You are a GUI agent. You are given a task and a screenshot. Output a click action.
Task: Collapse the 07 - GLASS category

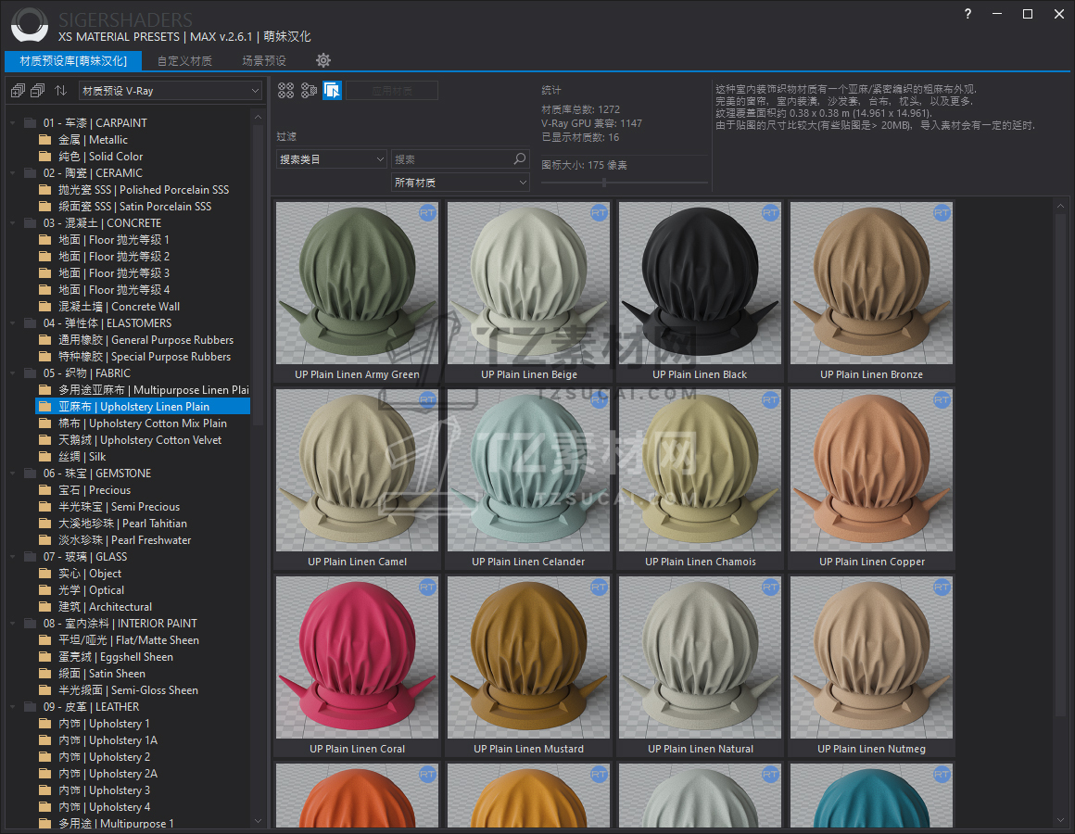[13, 557]
